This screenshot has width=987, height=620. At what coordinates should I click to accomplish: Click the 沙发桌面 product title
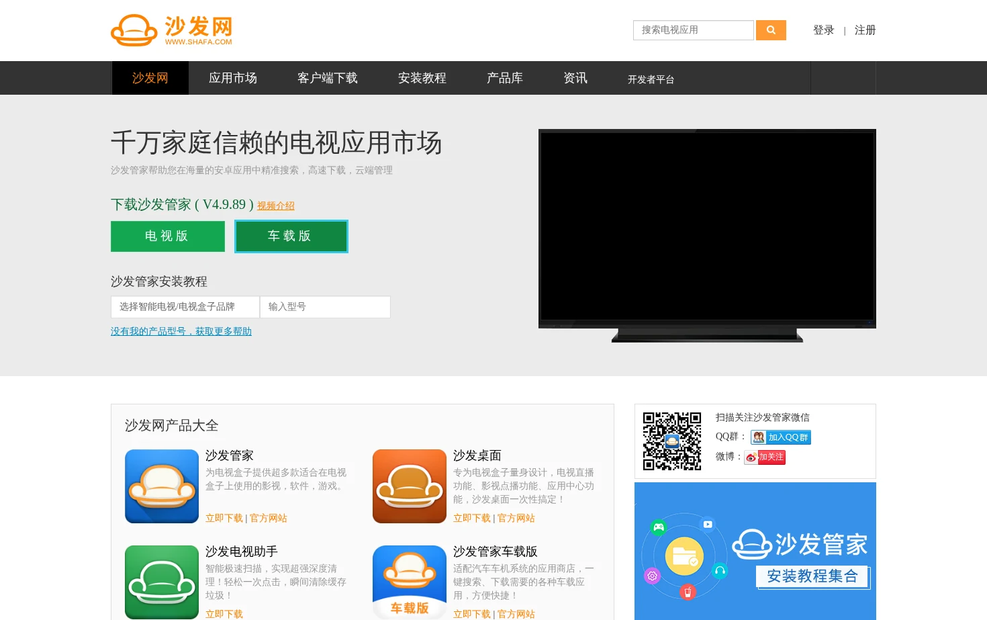click(x=477, y=455)
